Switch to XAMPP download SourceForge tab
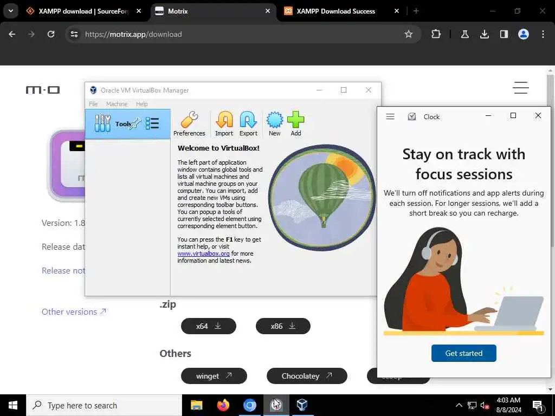This screenshot has width=555, height=416. pyautogui.click(x=84, y=11)
